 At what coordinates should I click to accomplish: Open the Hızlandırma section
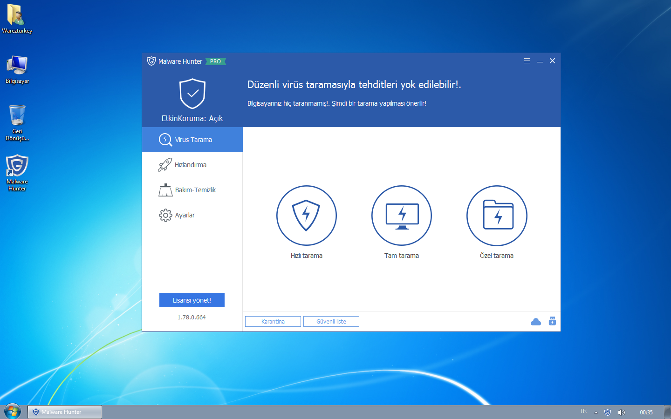[x=192, y=165]
